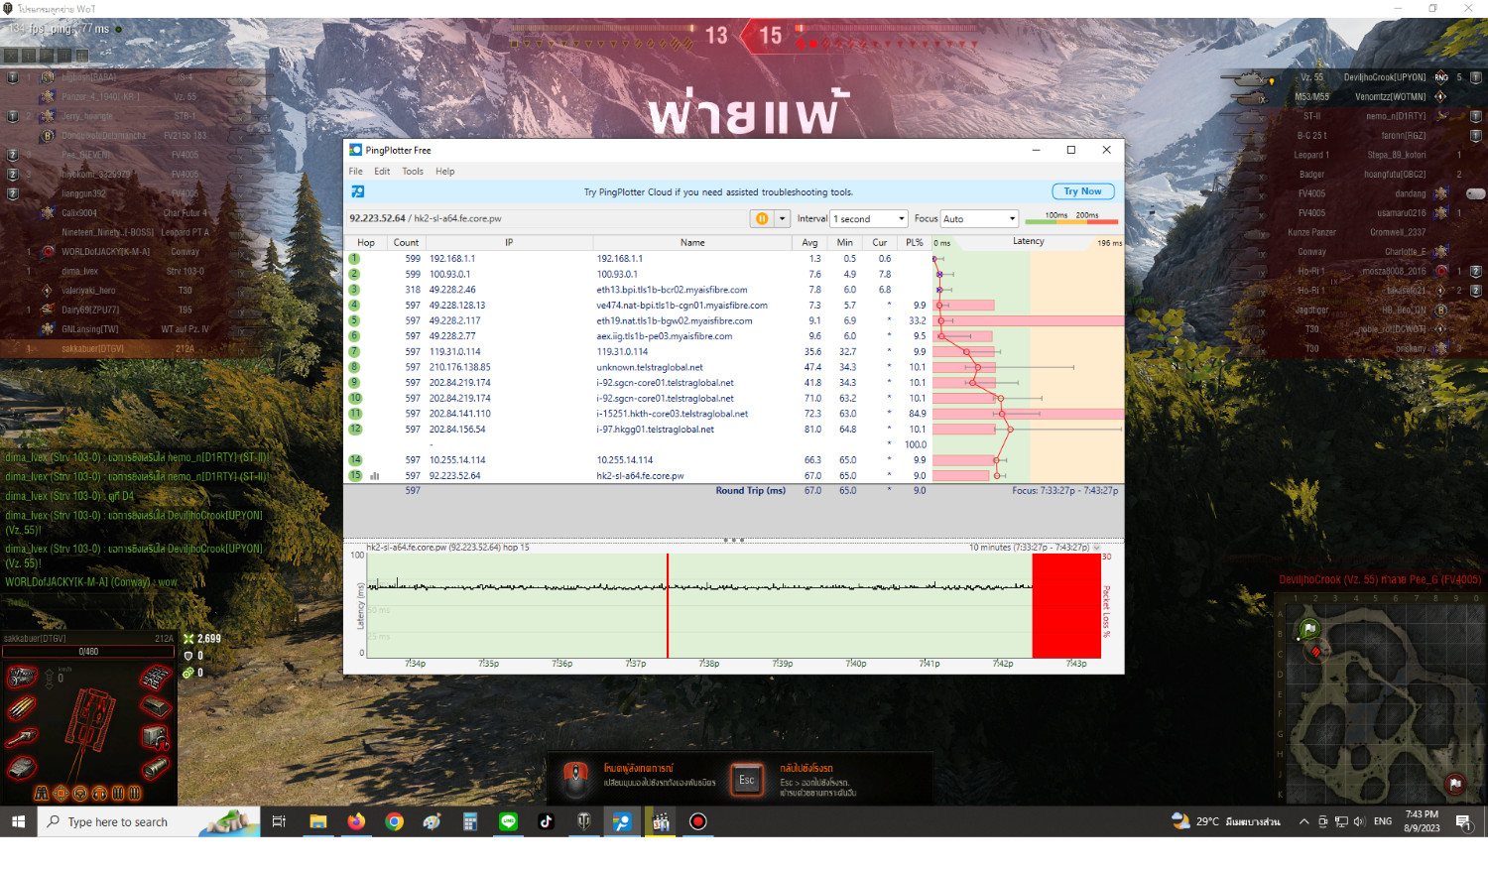Viewport: 1488px width, 870px height.
Task: Open the LINE app from the taskbar
Action: point(509,821)
